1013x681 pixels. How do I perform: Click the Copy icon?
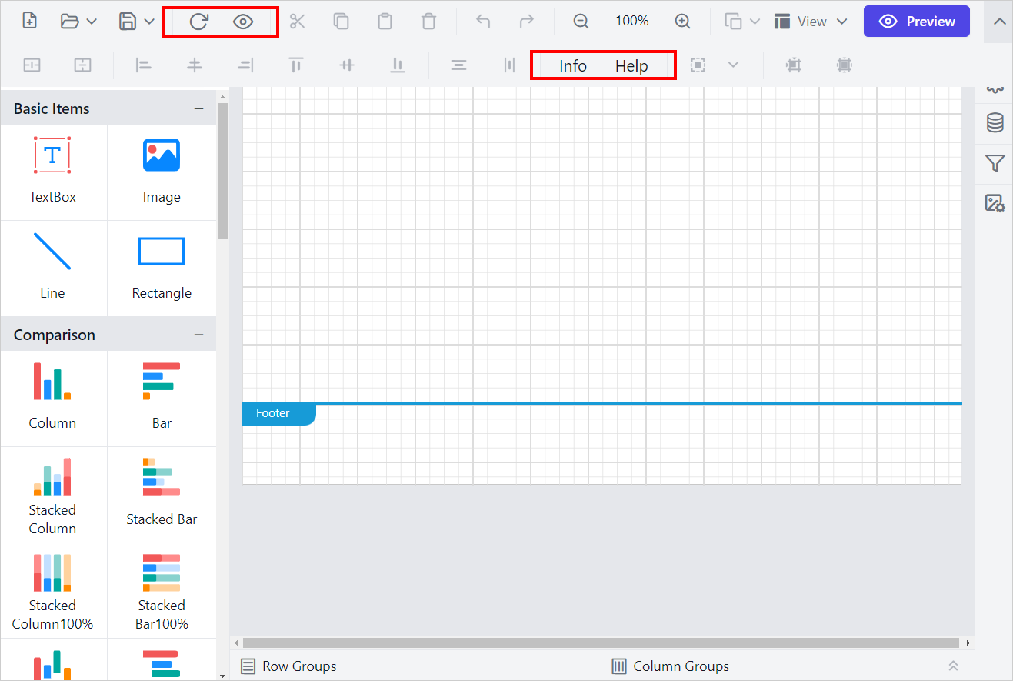(341, 22)
